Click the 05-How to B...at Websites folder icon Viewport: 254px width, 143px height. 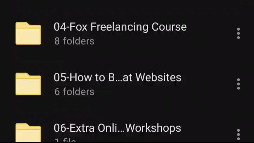point(28,84)
